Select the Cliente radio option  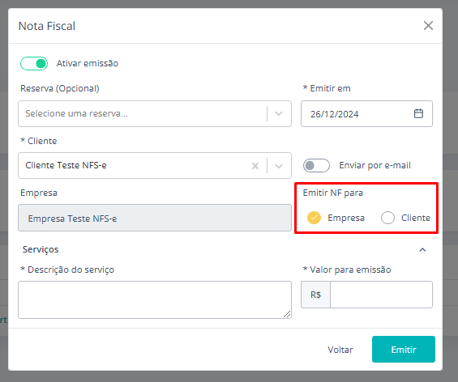click(387, 218)
